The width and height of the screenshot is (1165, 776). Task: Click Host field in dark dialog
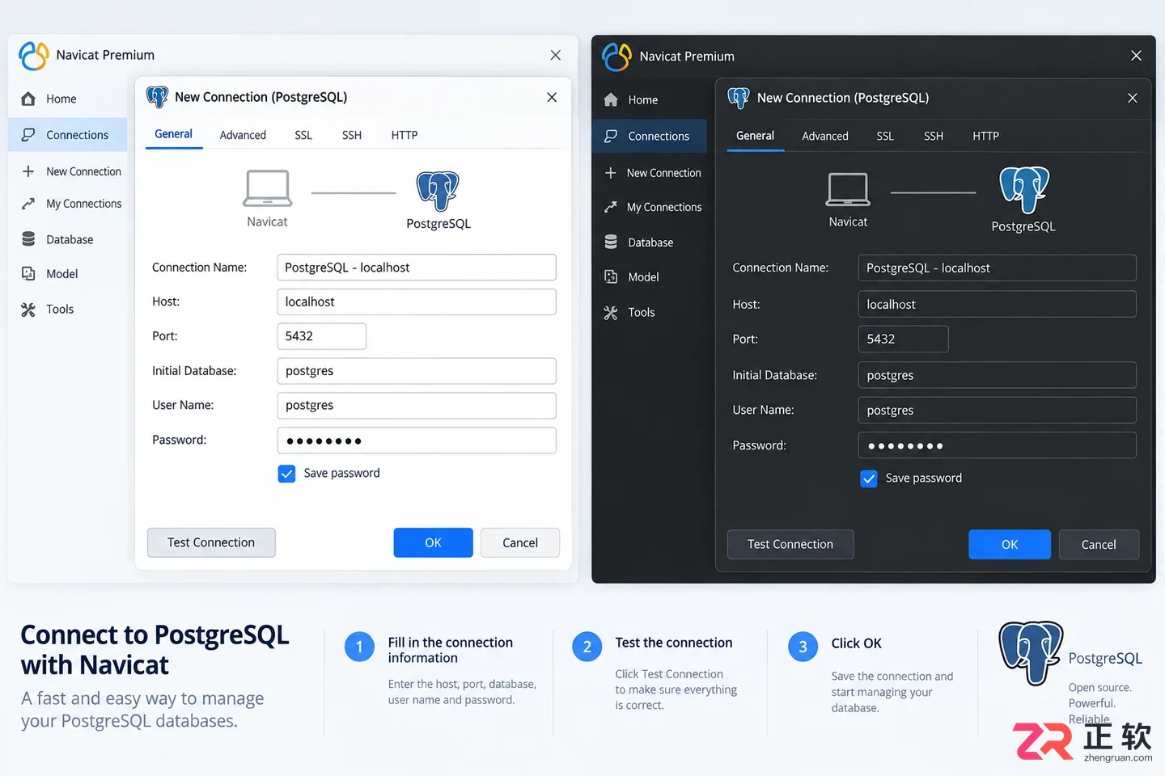997,304
